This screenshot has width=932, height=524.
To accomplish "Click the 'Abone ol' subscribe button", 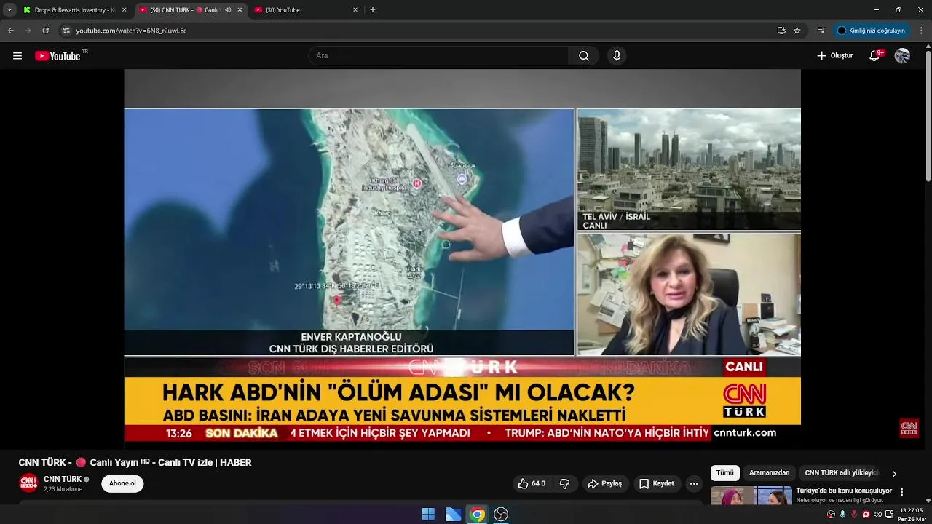I will click(122, 484).
